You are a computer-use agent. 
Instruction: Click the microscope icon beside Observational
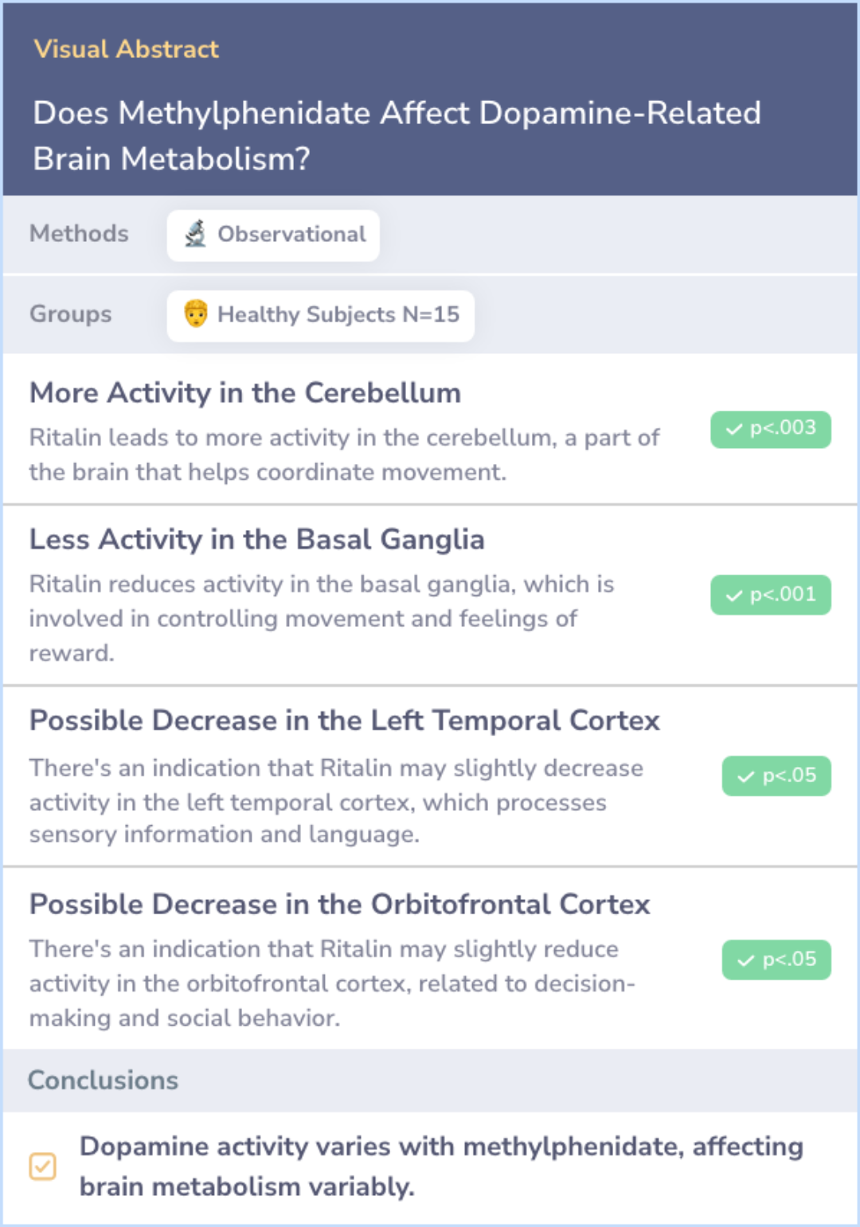coord(195,234)
